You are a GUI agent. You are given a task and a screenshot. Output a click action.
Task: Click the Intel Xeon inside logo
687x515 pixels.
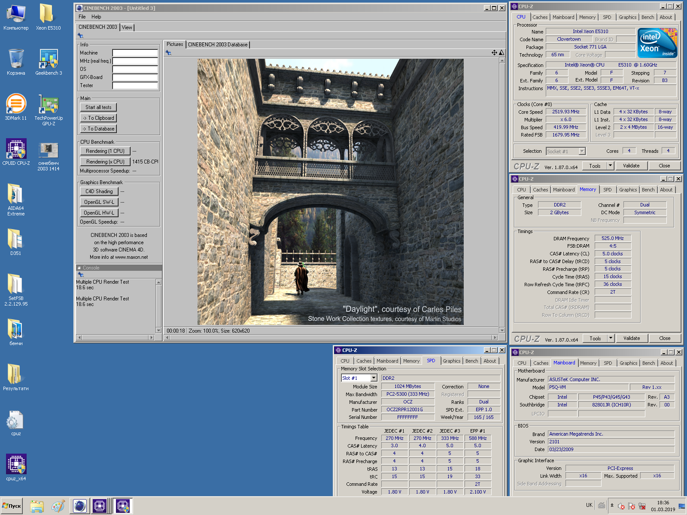(x=657, y=43)
